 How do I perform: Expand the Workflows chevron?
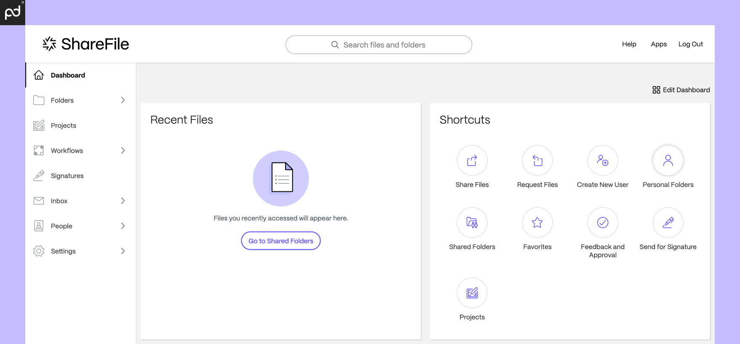click(123, 151)
